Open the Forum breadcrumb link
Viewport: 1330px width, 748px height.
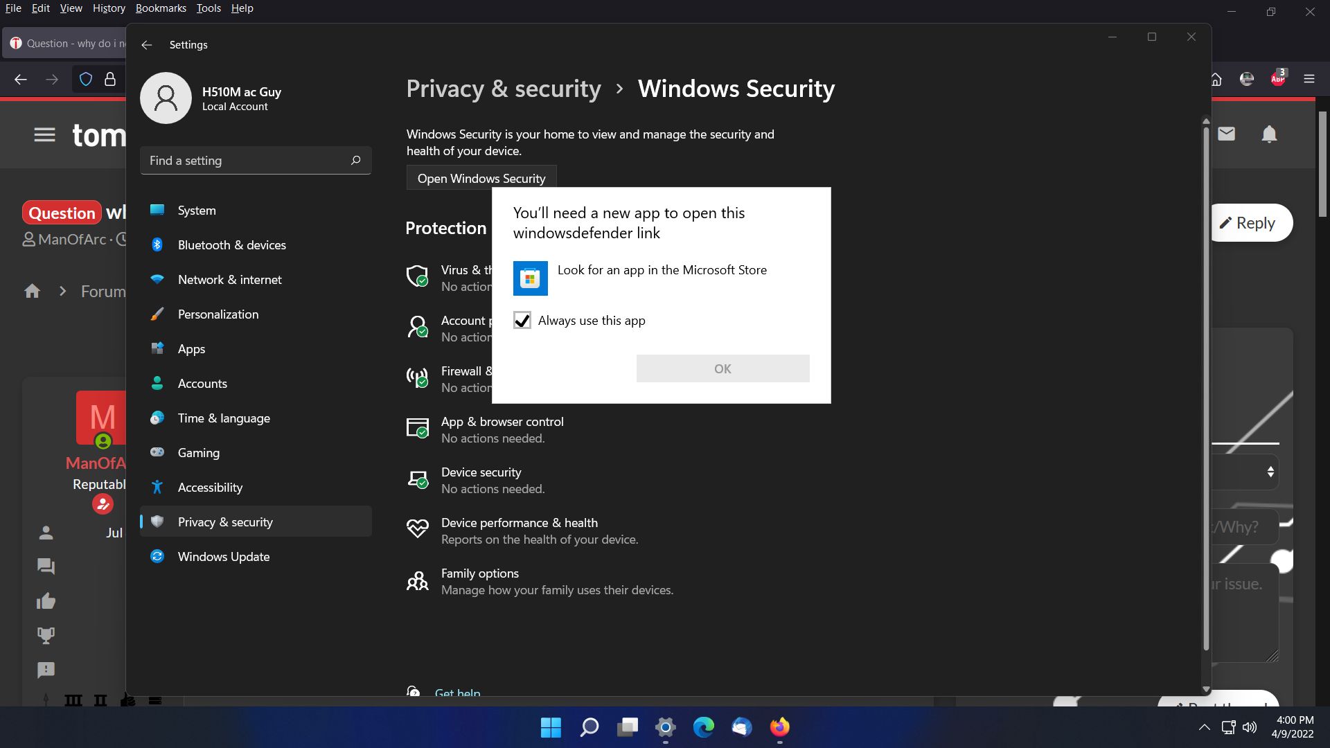click(x=103, y=291)
